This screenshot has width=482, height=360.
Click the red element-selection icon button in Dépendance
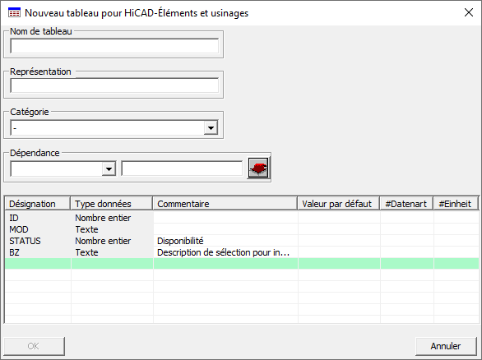(x=258, y=168)
